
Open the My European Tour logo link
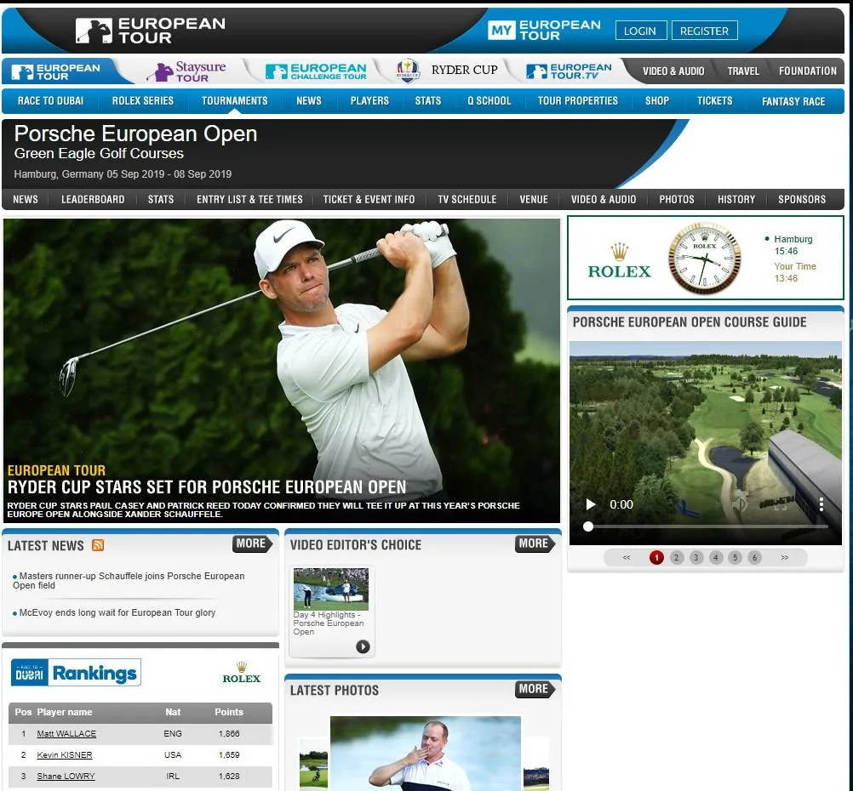tap(544, 31)
